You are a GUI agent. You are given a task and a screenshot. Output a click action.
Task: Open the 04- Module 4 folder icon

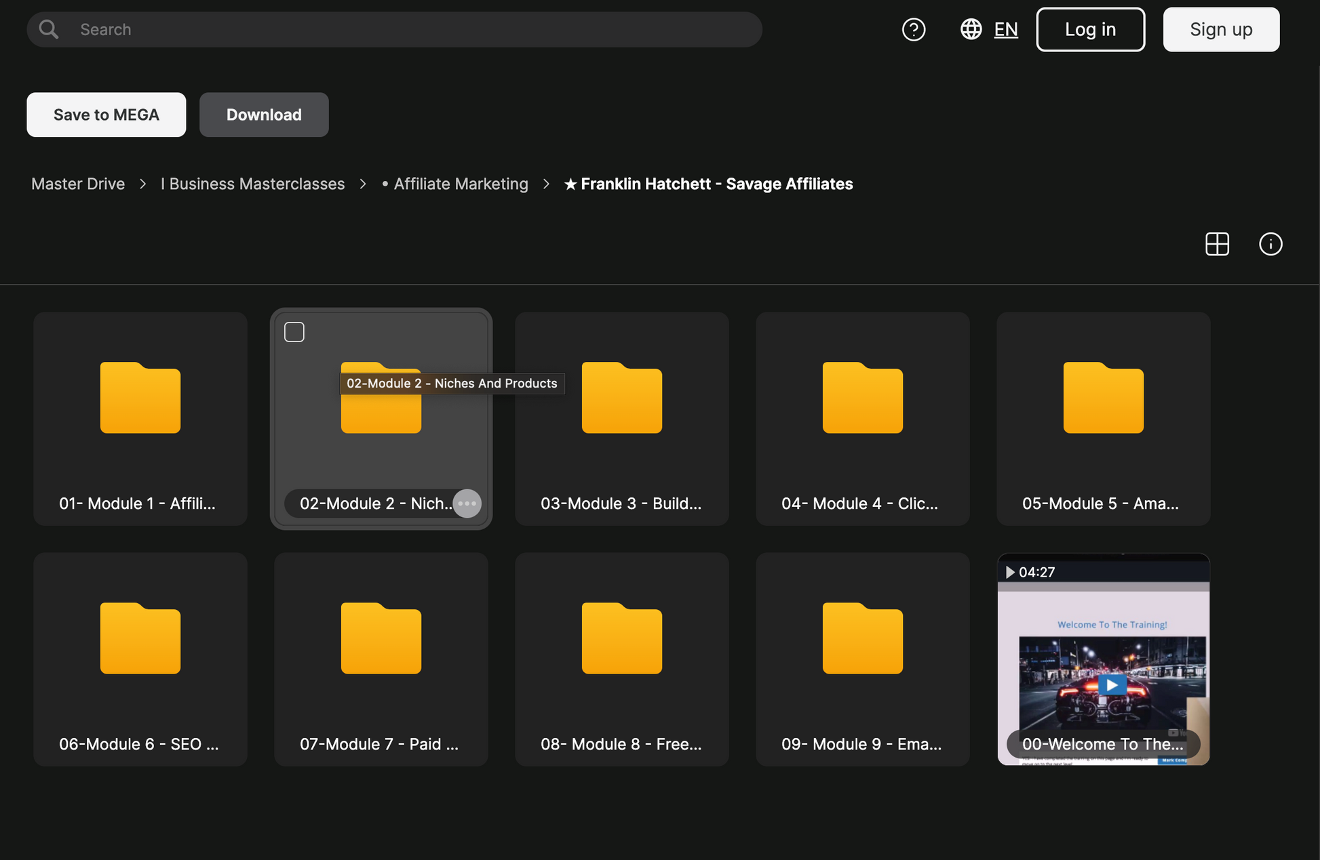pyautogui.click(x=863, y=398)
